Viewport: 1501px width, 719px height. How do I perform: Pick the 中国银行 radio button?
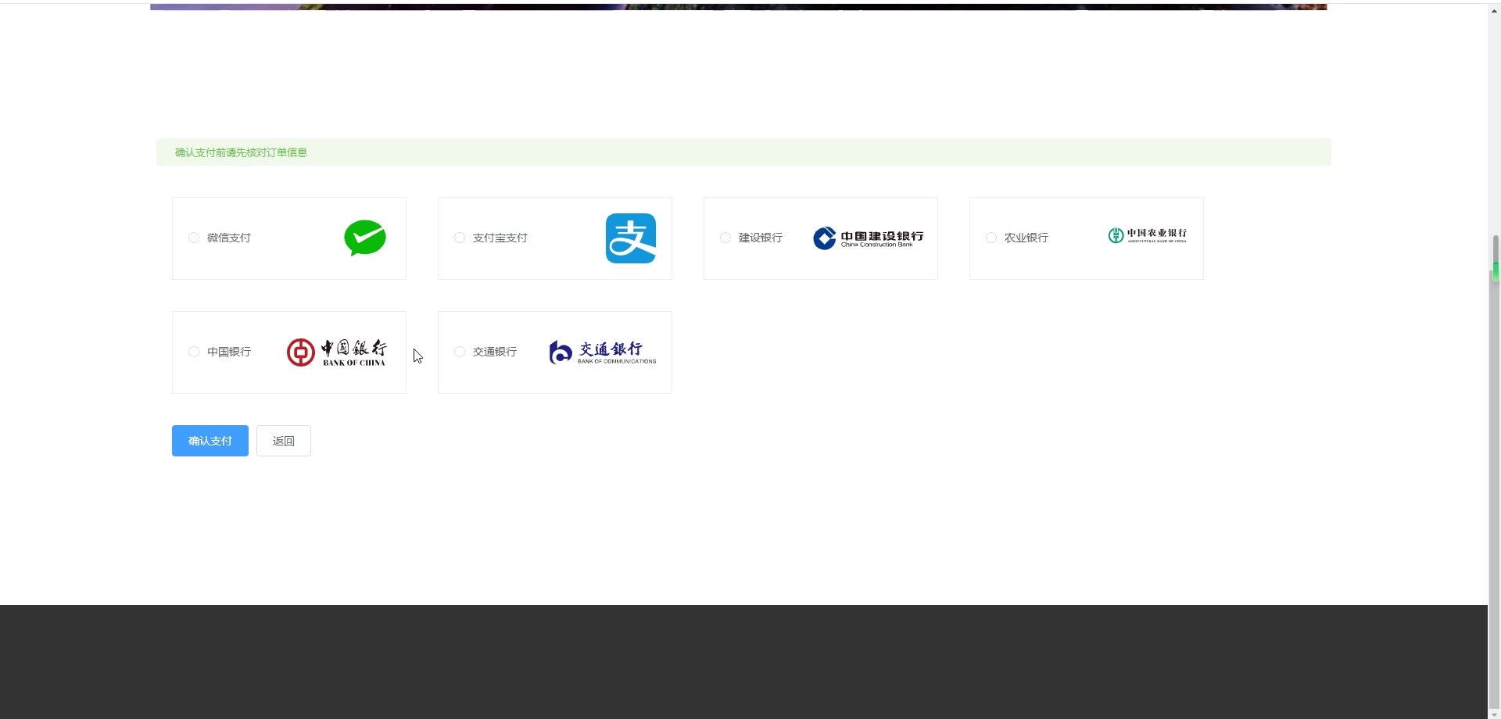[194, 352]
